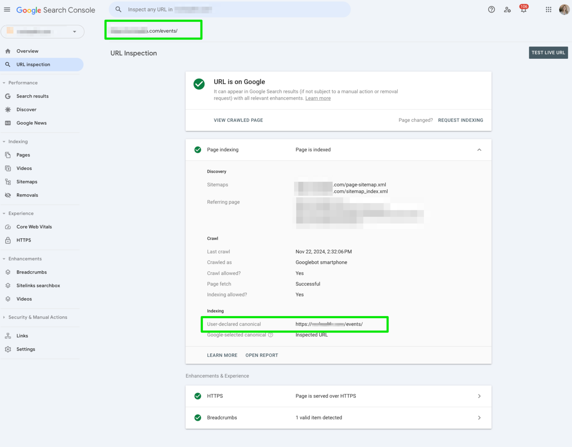572x447 pixels.
Task: Click the REQUEST INDEXING link
Action: coord(460,120)
